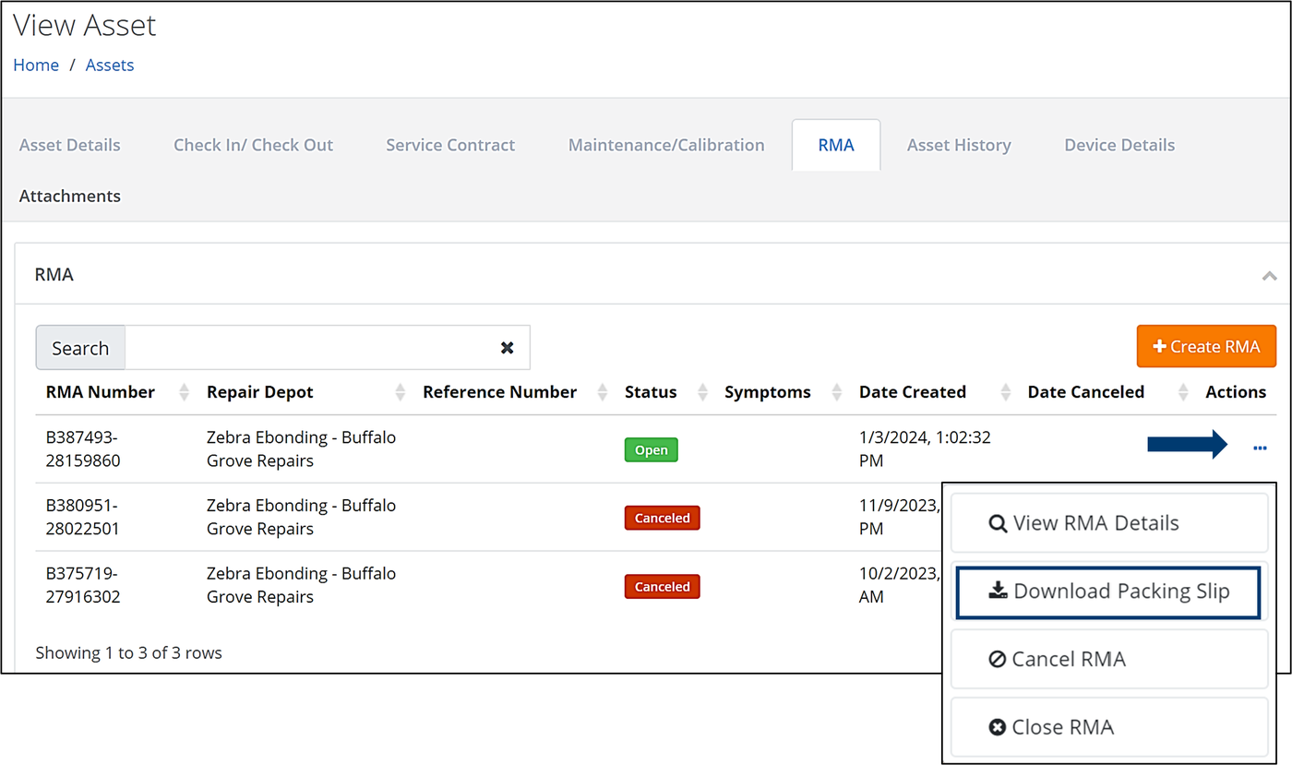Click the View Asset page heading

[85, 25]
